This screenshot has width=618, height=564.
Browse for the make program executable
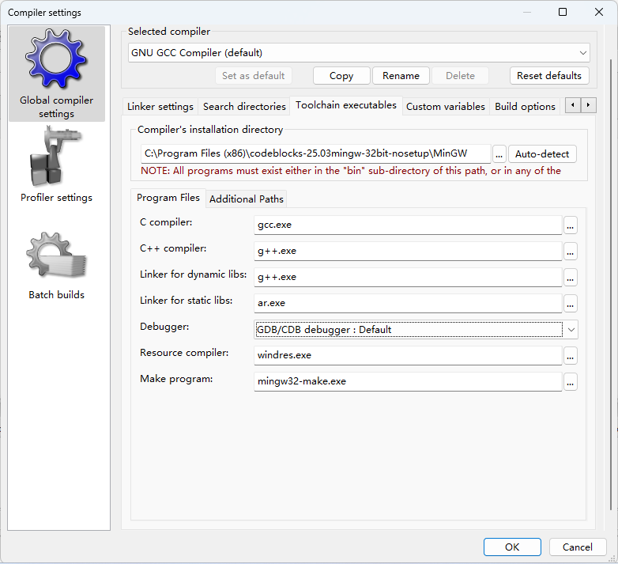click(x=571, y=382)
